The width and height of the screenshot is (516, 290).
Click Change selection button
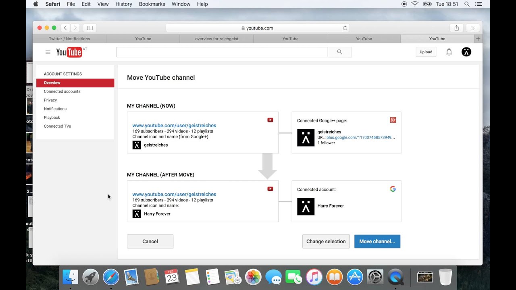pyautogui.click(x=326, y=241)
